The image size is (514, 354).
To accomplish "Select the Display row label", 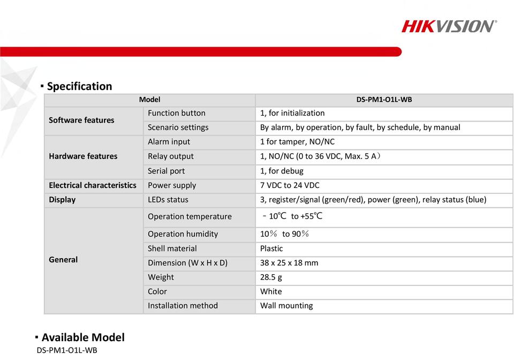I will coord(62,200).
